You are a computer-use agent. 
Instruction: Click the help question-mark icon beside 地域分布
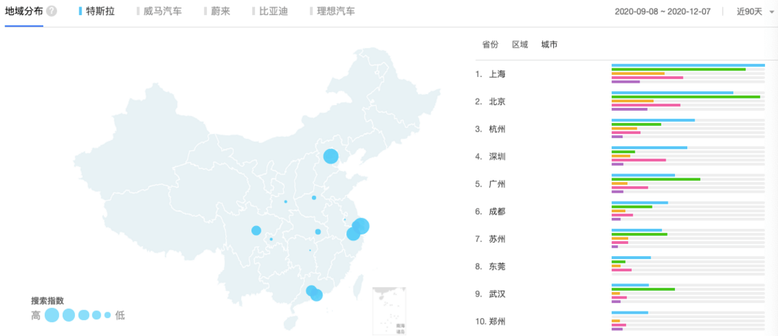(52, 11)
